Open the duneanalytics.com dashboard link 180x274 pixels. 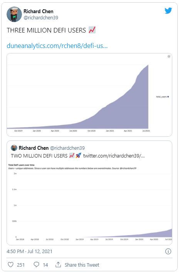click(x=57, y=46)
